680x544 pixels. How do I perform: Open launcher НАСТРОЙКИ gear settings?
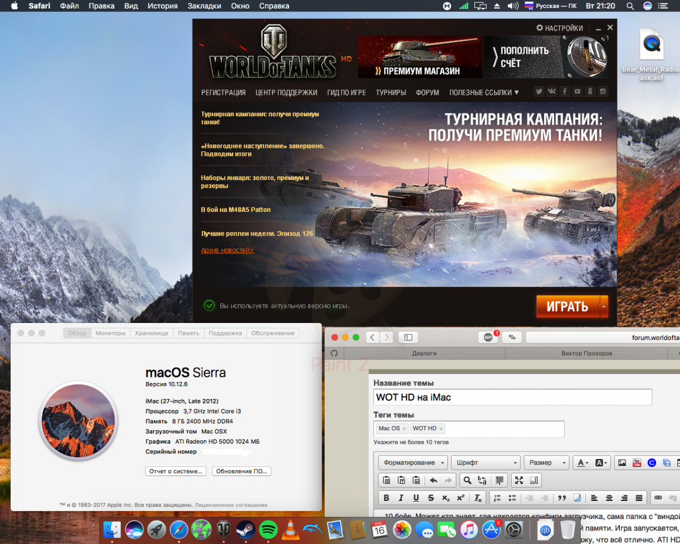pos(559,28)
